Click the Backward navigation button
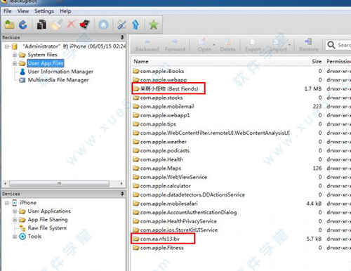Viewport: 351px width, 271px height. point(147,46)
